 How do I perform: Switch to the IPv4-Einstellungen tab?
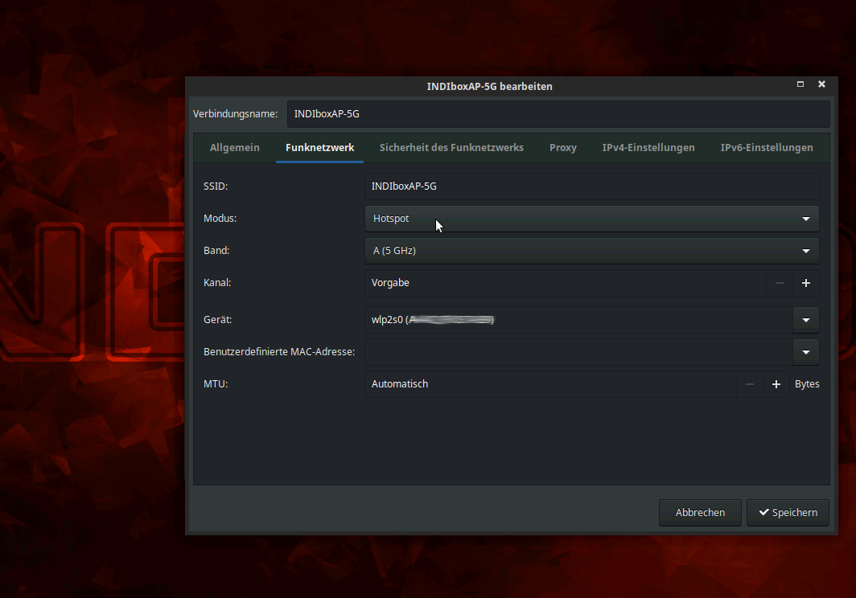pyautogui.click(x=648, y=148)
